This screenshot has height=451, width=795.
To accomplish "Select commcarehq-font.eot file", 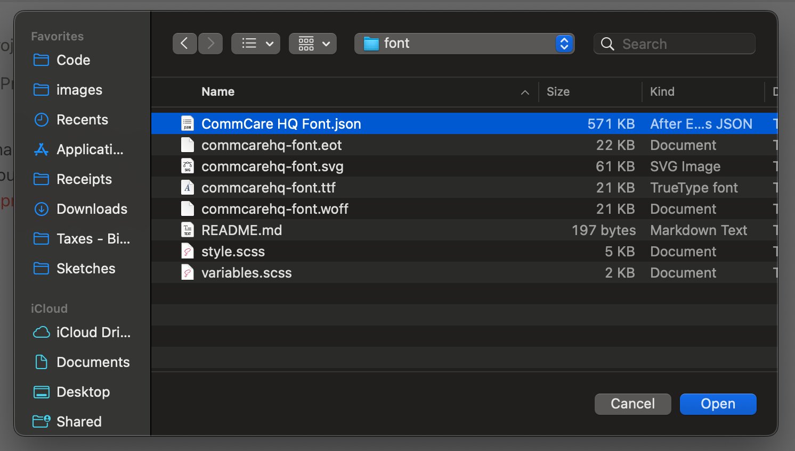I will coord(464,145).
